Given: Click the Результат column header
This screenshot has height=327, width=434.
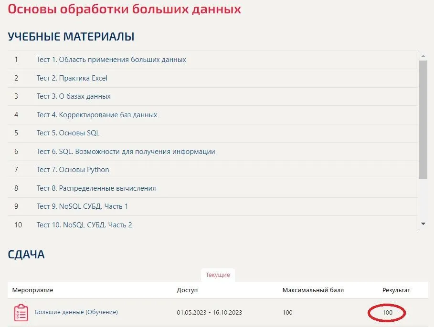Looking at the screenshot, I should coord(396,290).
